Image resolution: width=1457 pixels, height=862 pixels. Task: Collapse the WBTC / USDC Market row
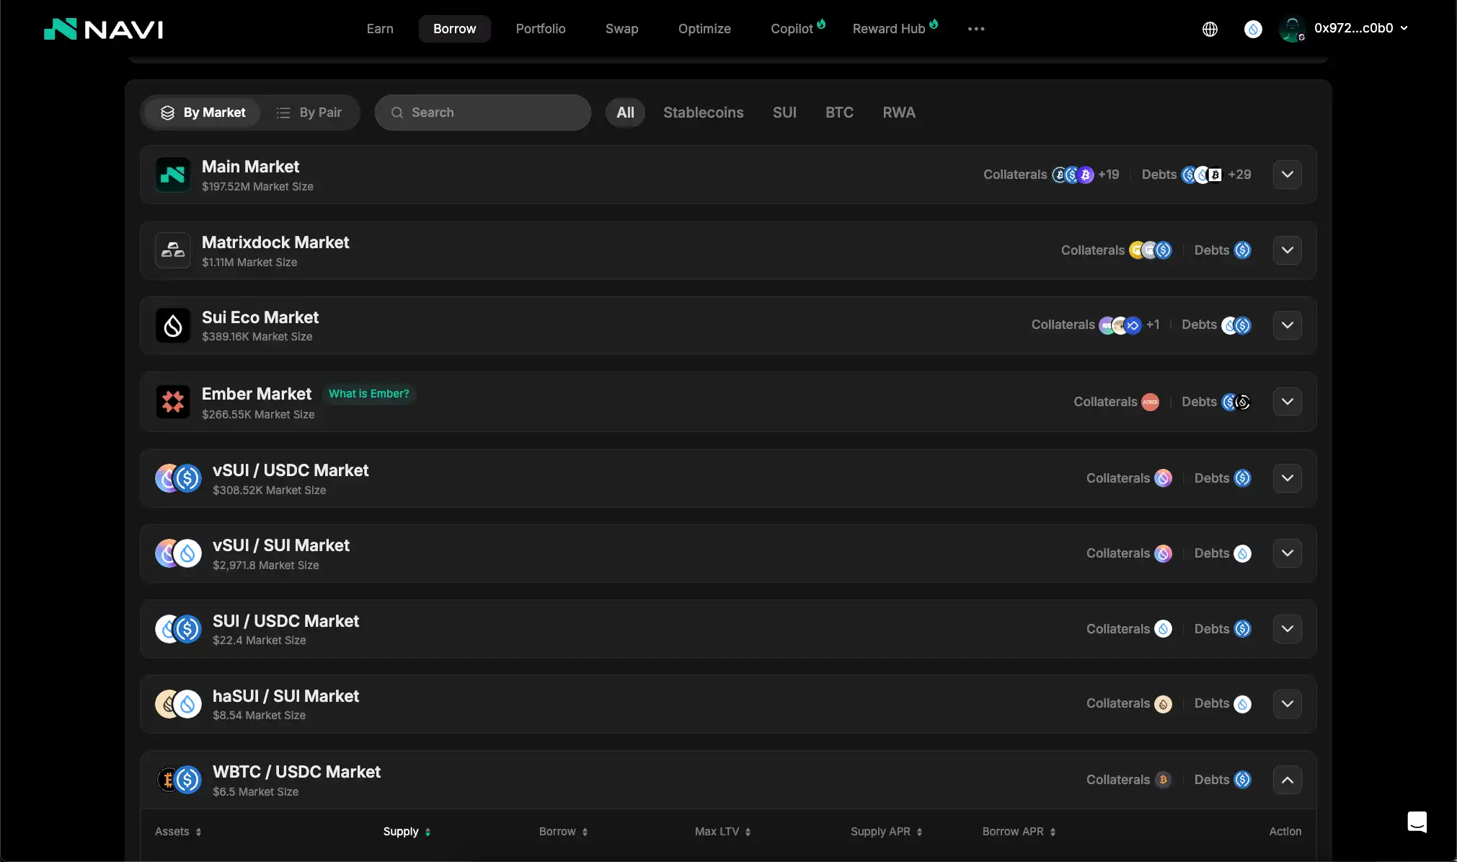click(1288, 780)
